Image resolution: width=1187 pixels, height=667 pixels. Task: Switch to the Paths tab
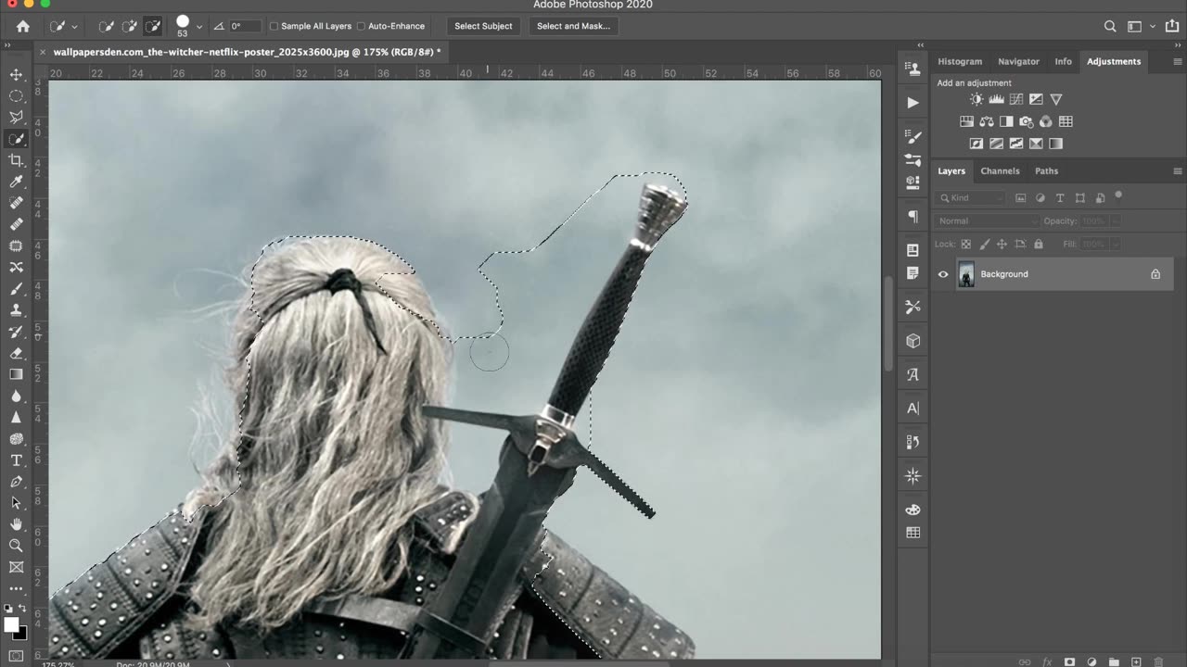pyautogui.click(x=1046, y=171)
